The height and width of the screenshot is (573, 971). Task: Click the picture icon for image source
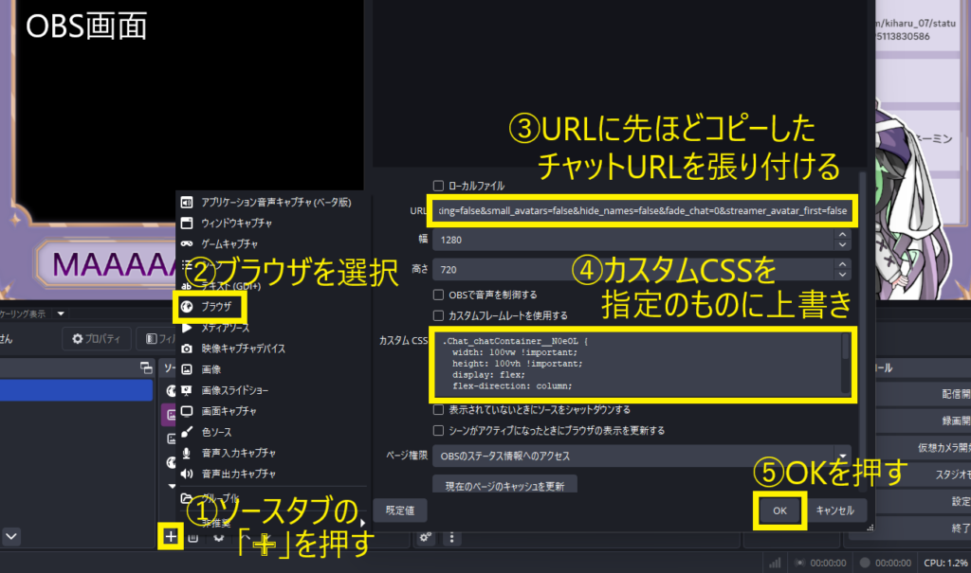[187, 369]
